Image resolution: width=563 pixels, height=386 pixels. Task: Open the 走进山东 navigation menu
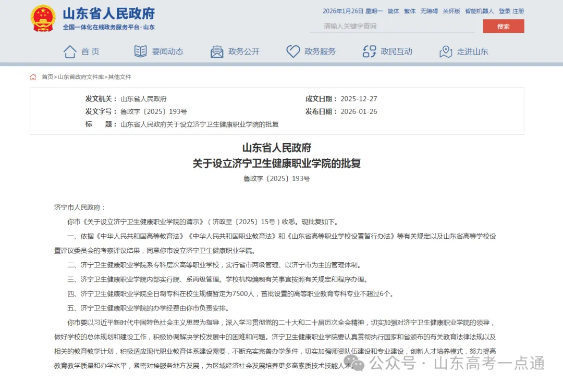point(472,52)
